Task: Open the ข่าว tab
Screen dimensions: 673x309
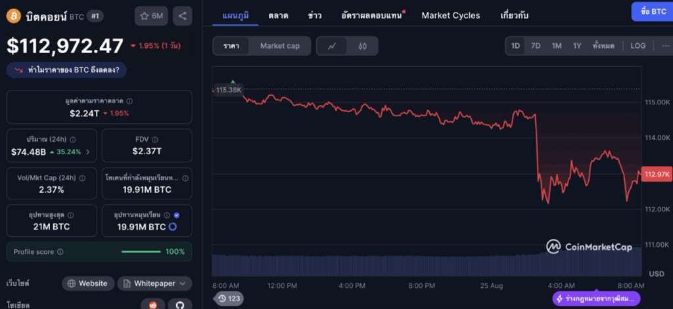Action: tap(315, 16)
